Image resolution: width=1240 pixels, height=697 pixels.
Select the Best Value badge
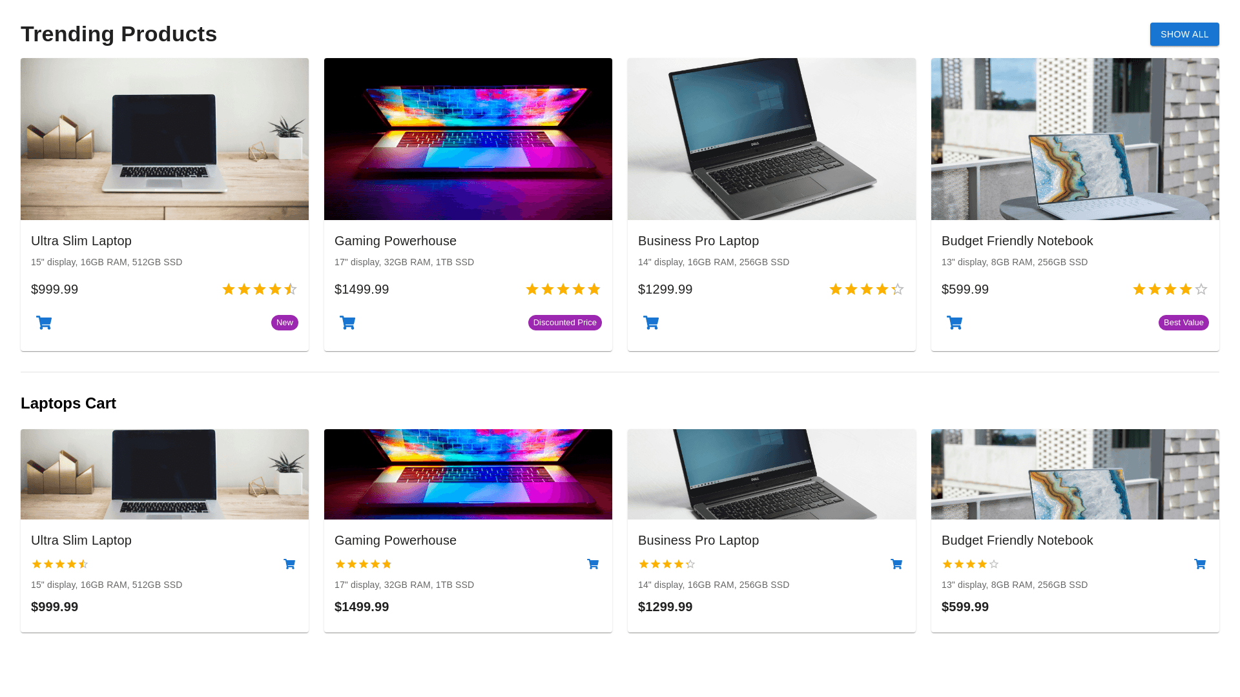(x=1183, y=323)
